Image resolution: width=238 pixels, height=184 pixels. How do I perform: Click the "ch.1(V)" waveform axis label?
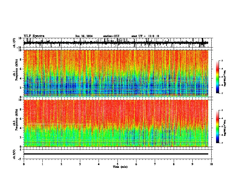point(14,43)
